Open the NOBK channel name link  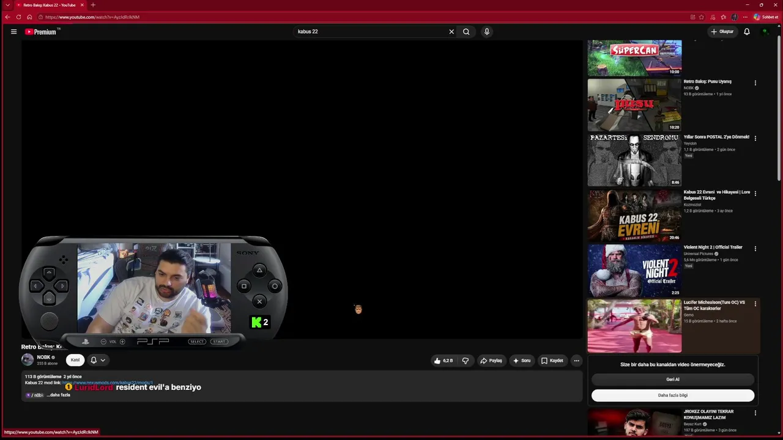[x=43, y=358]
